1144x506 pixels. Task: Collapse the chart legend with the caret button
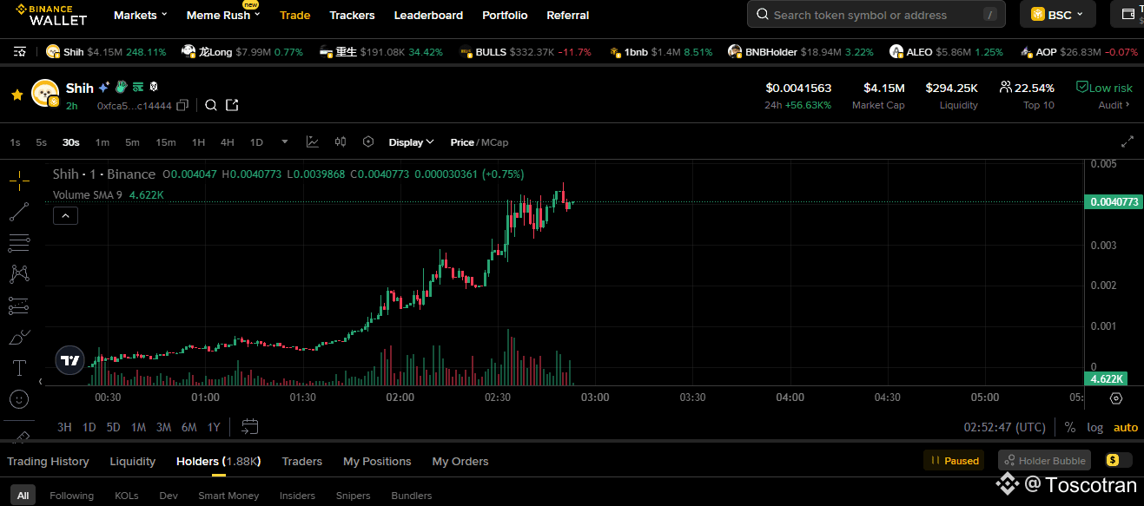pos(66,215)
